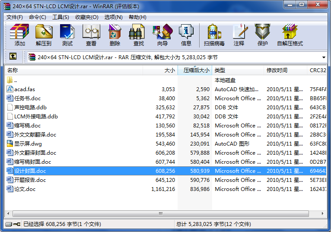Sort by CRC32 column header
This screenshot has height=232, width=331.
pyautogui.click(x=317, y=70)
